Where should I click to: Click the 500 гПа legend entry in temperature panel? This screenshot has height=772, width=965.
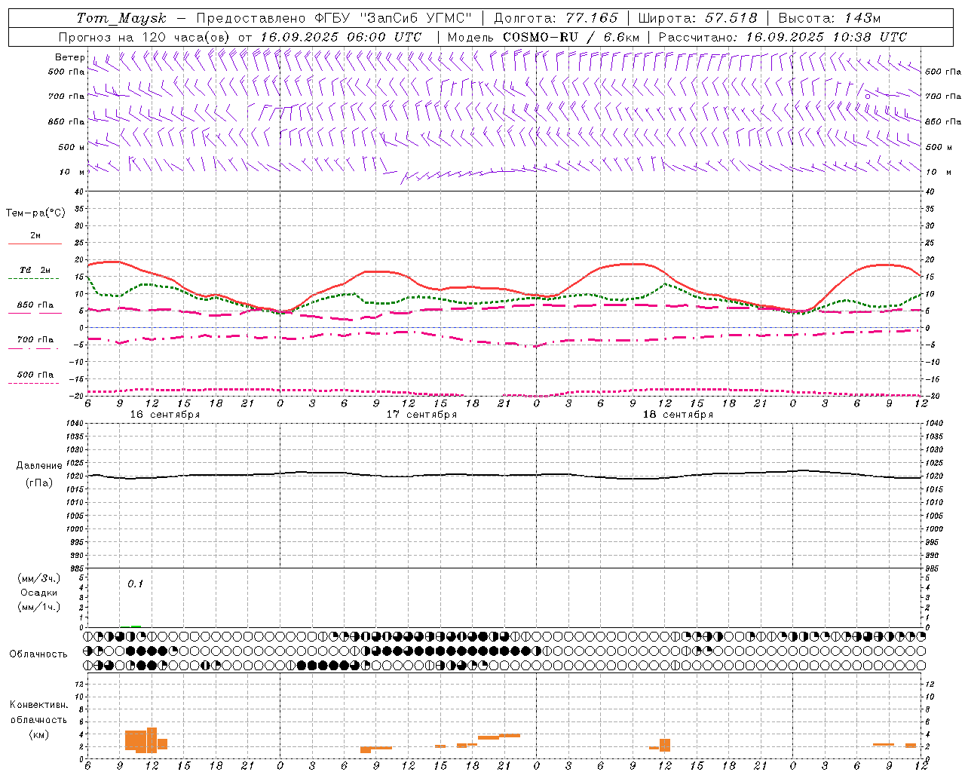(35, 375)
